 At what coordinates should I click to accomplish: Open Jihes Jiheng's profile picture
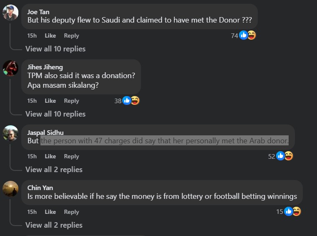click(x=10, y=68)
